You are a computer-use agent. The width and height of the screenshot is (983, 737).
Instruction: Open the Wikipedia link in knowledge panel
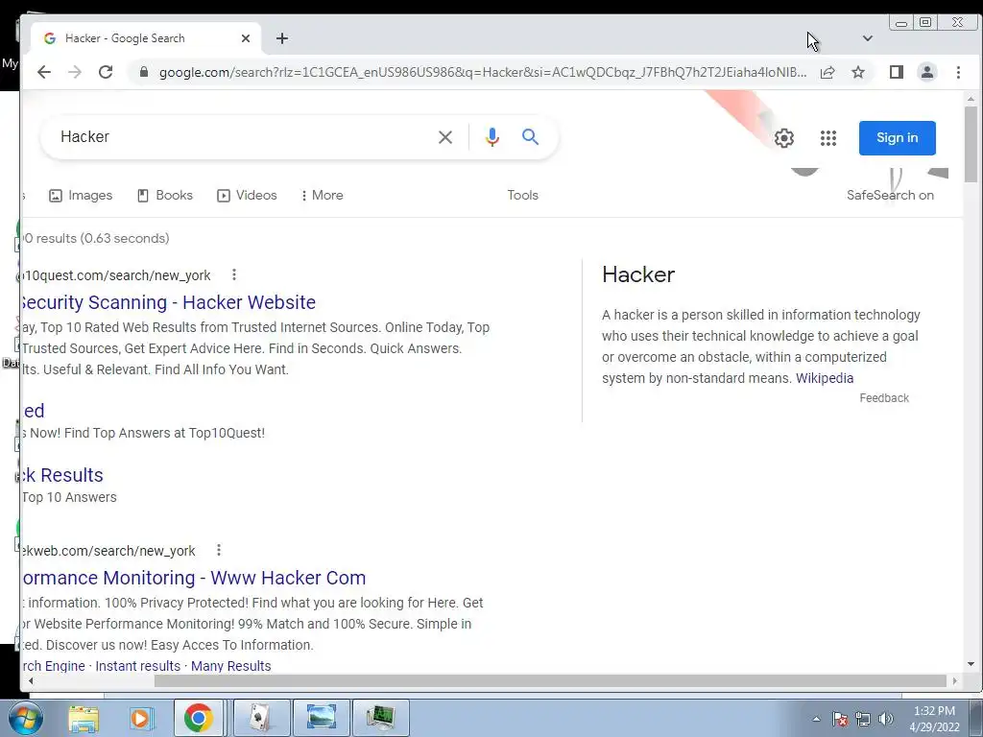click(825, 378)
